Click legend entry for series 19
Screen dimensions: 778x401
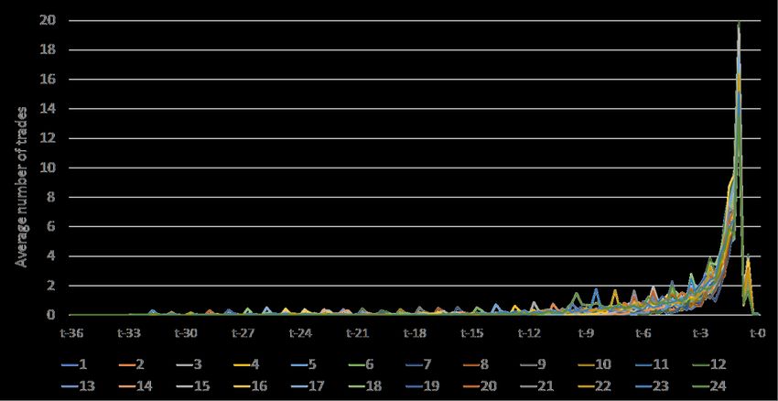(x=423, y=385)
